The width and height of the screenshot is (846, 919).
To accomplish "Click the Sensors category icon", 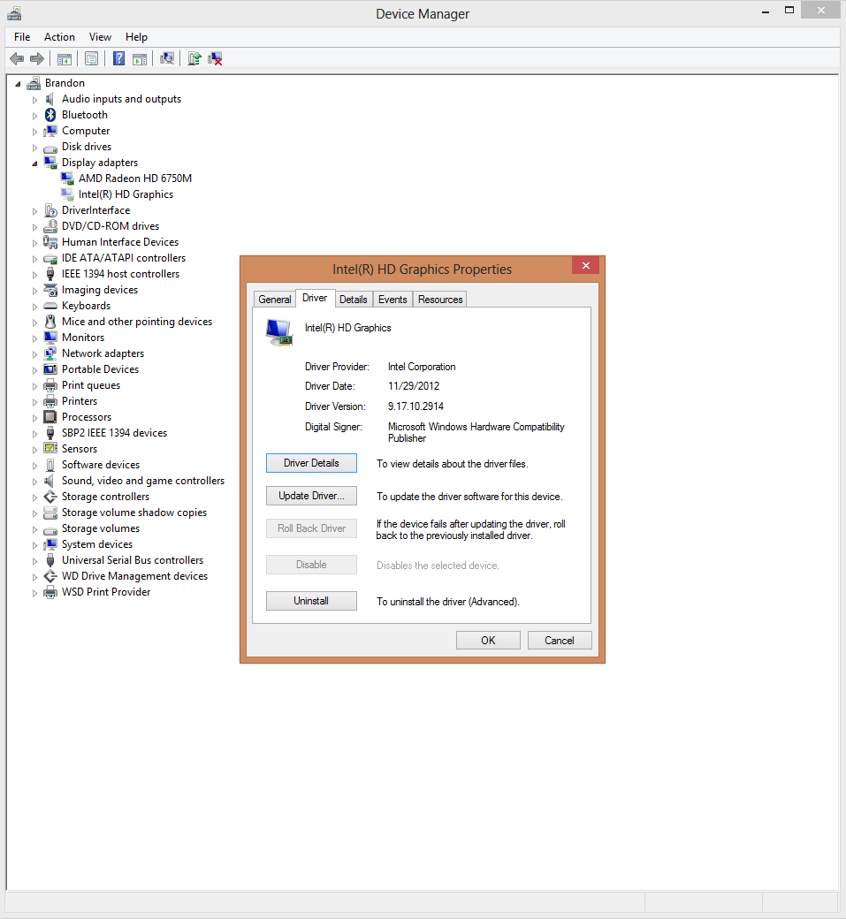I will pyautogui.click(x=50, y=449).
